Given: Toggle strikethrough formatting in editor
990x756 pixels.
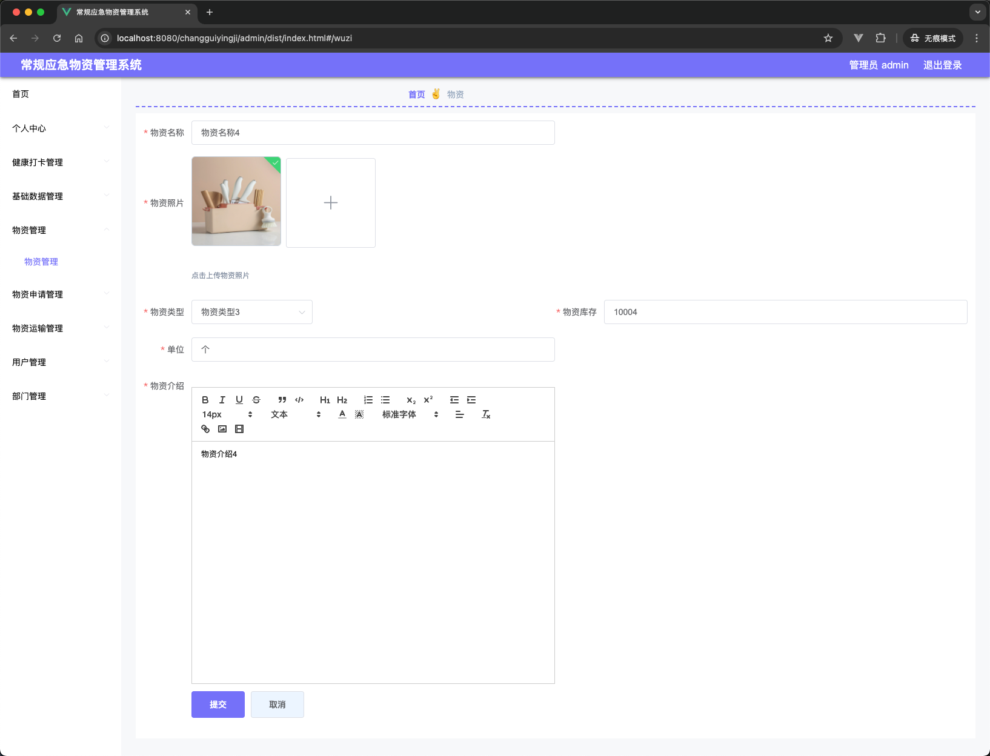Looking at the screenshot, I should click(256, 400).
